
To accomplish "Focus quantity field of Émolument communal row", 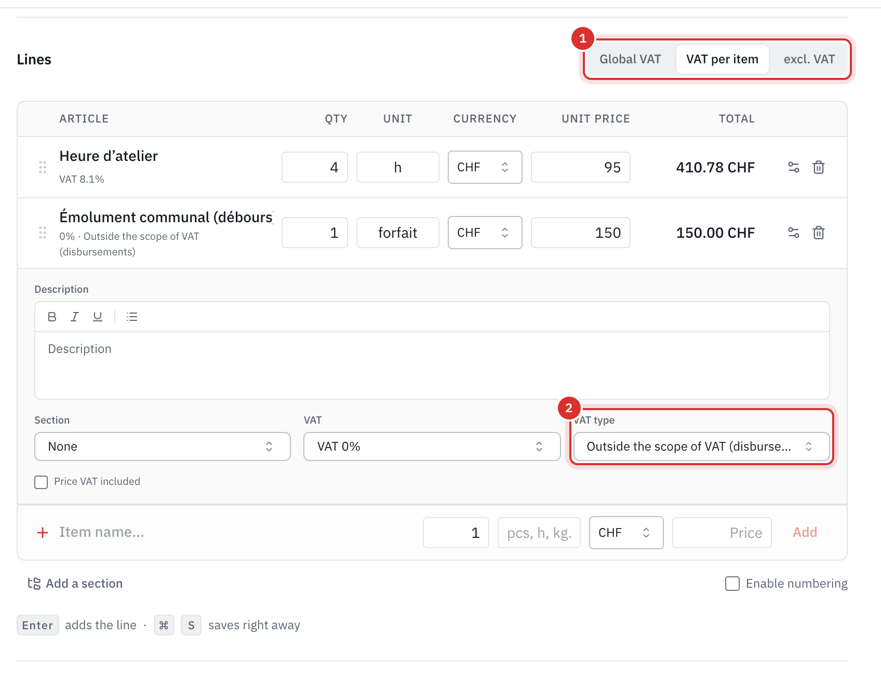I will click(x=315, y=233).
